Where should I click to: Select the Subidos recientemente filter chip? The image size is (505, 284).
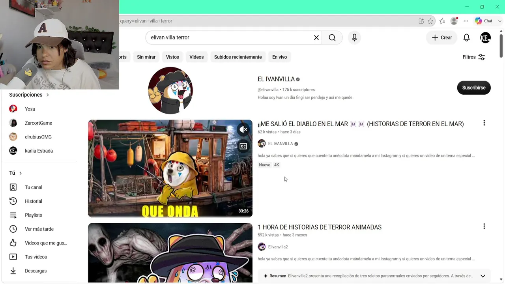[238, 57]
